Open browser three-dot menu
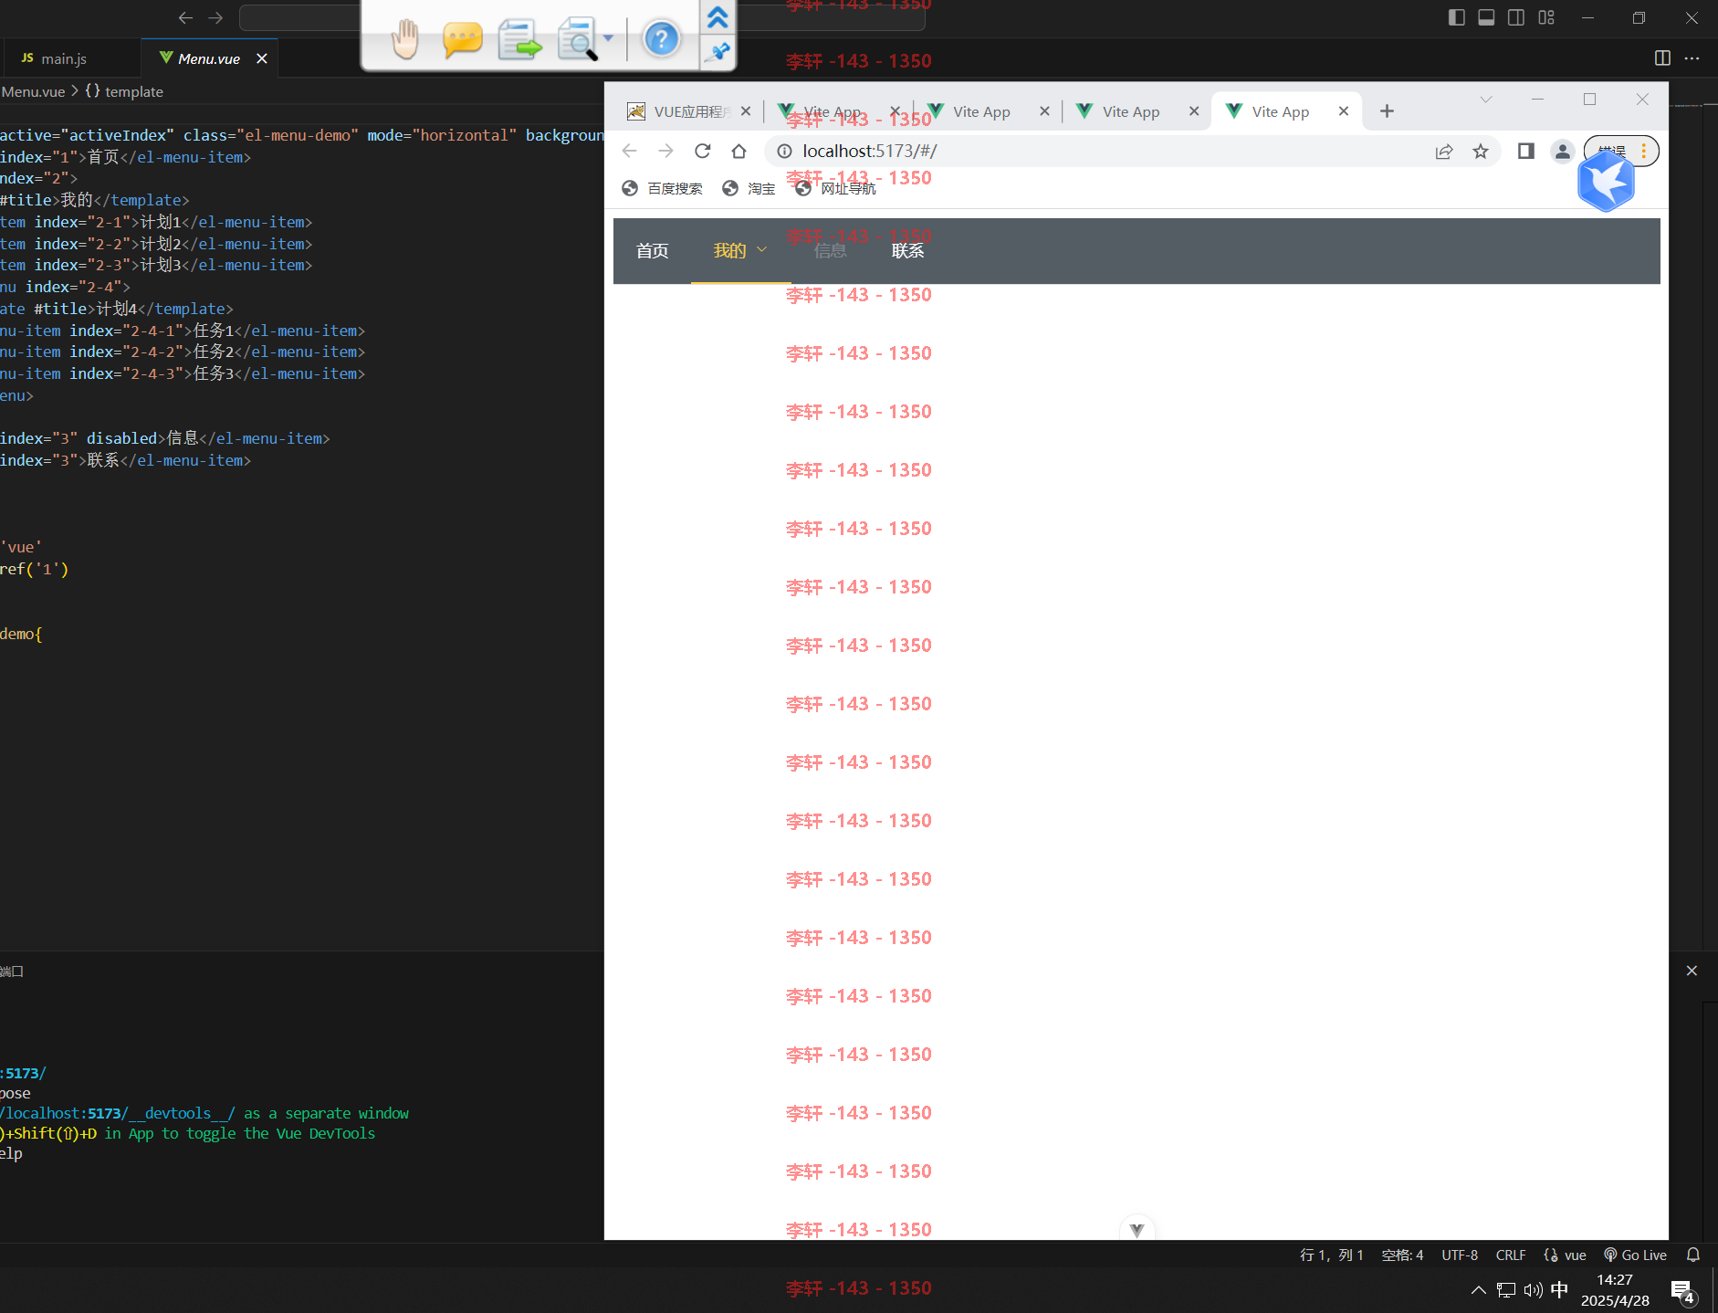This screenshot has height=1313, width=1718. (x=1644, y=151)
